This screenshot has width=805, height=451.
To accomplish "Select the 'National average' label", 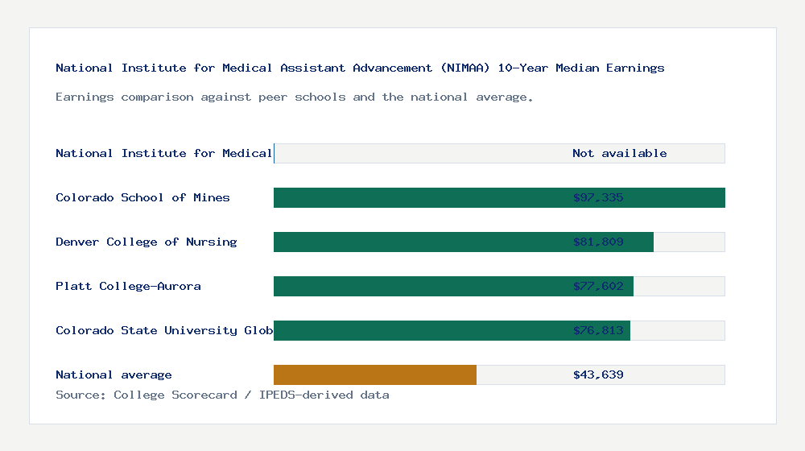I will point(114,375).
